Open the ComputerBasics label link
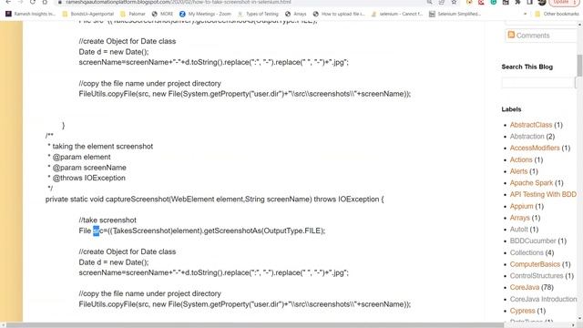Image resolution: width=583 pixels, height=328 pixels. coord(535,264)
